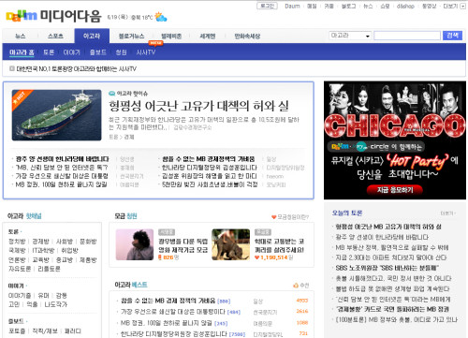Click the elephant petition thumbnail

click(x=230, y=244)
